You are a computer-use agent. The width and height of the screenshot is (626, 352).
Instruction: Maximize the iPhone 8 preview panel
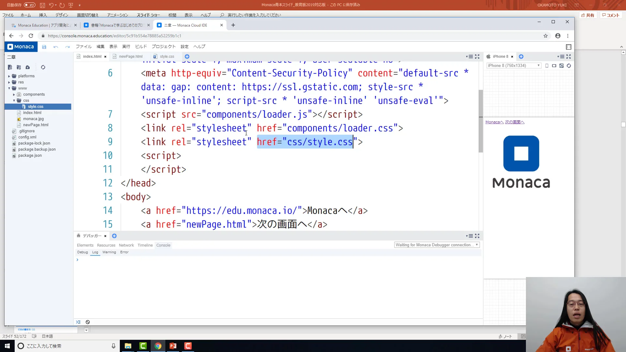pyautogui.click(x=569, y=56)
